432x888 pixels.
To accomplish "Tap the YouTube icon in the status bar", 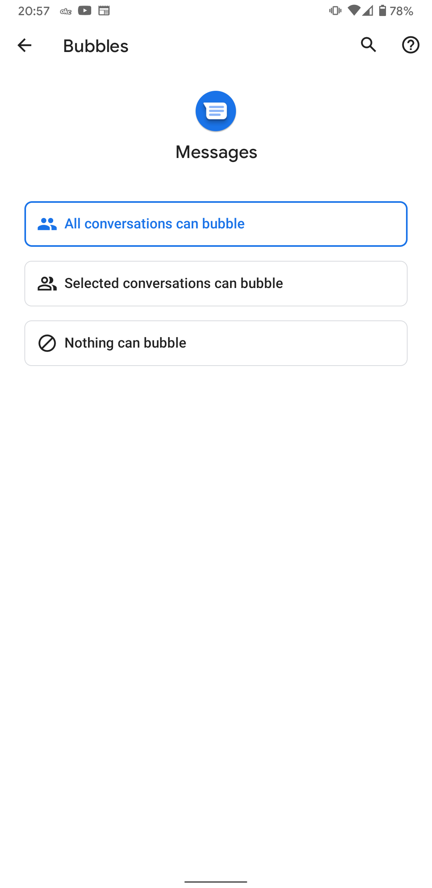I will point(85,11).
